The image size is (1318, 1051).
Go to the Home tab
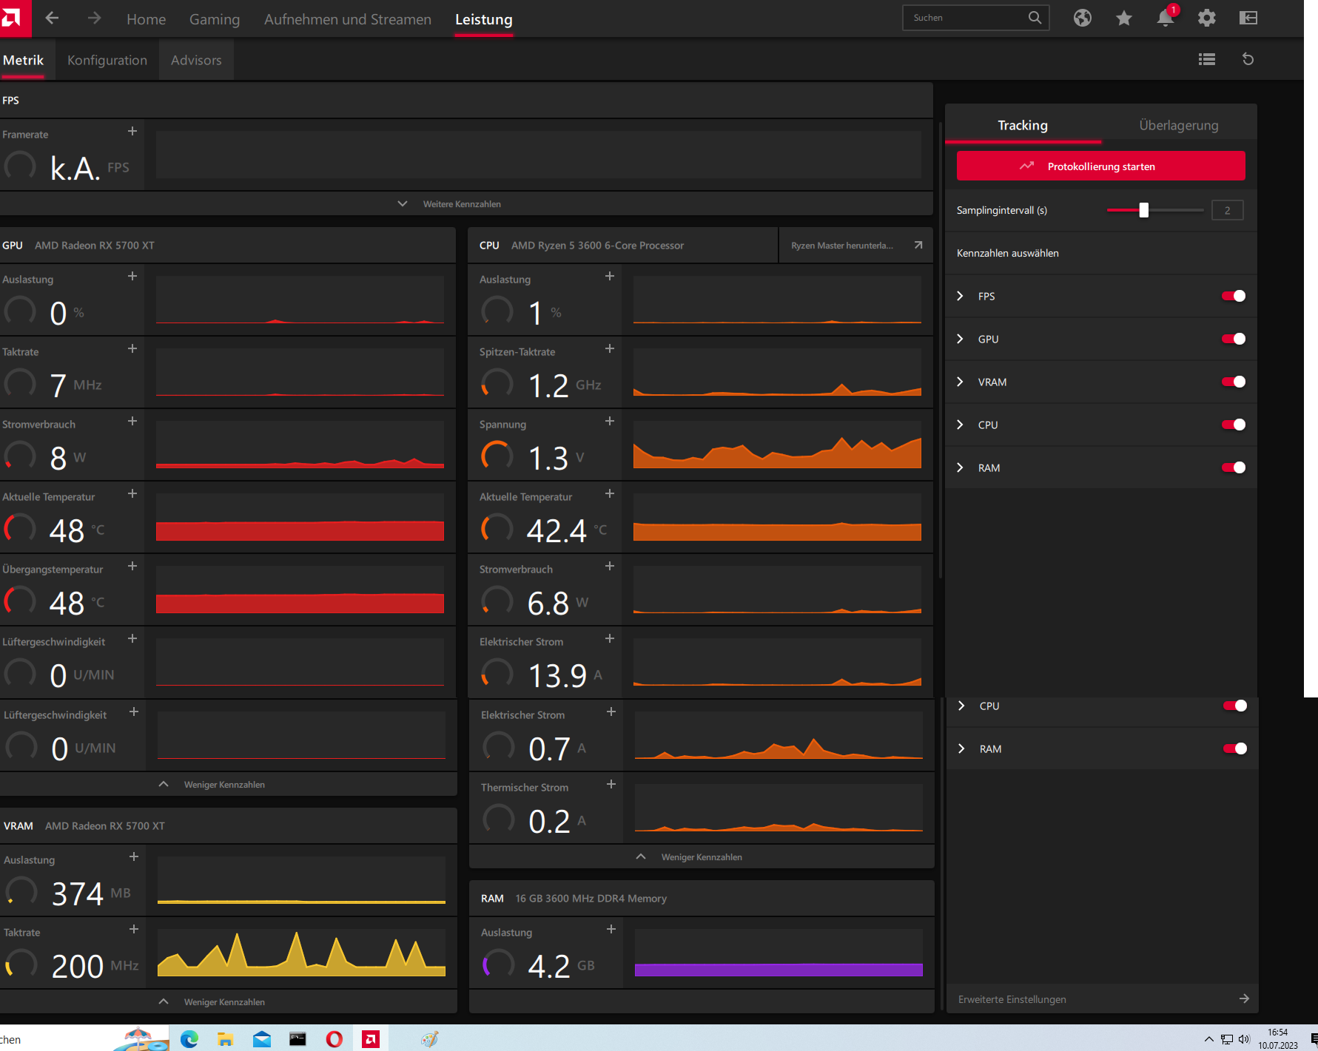[x=147, y=19]
